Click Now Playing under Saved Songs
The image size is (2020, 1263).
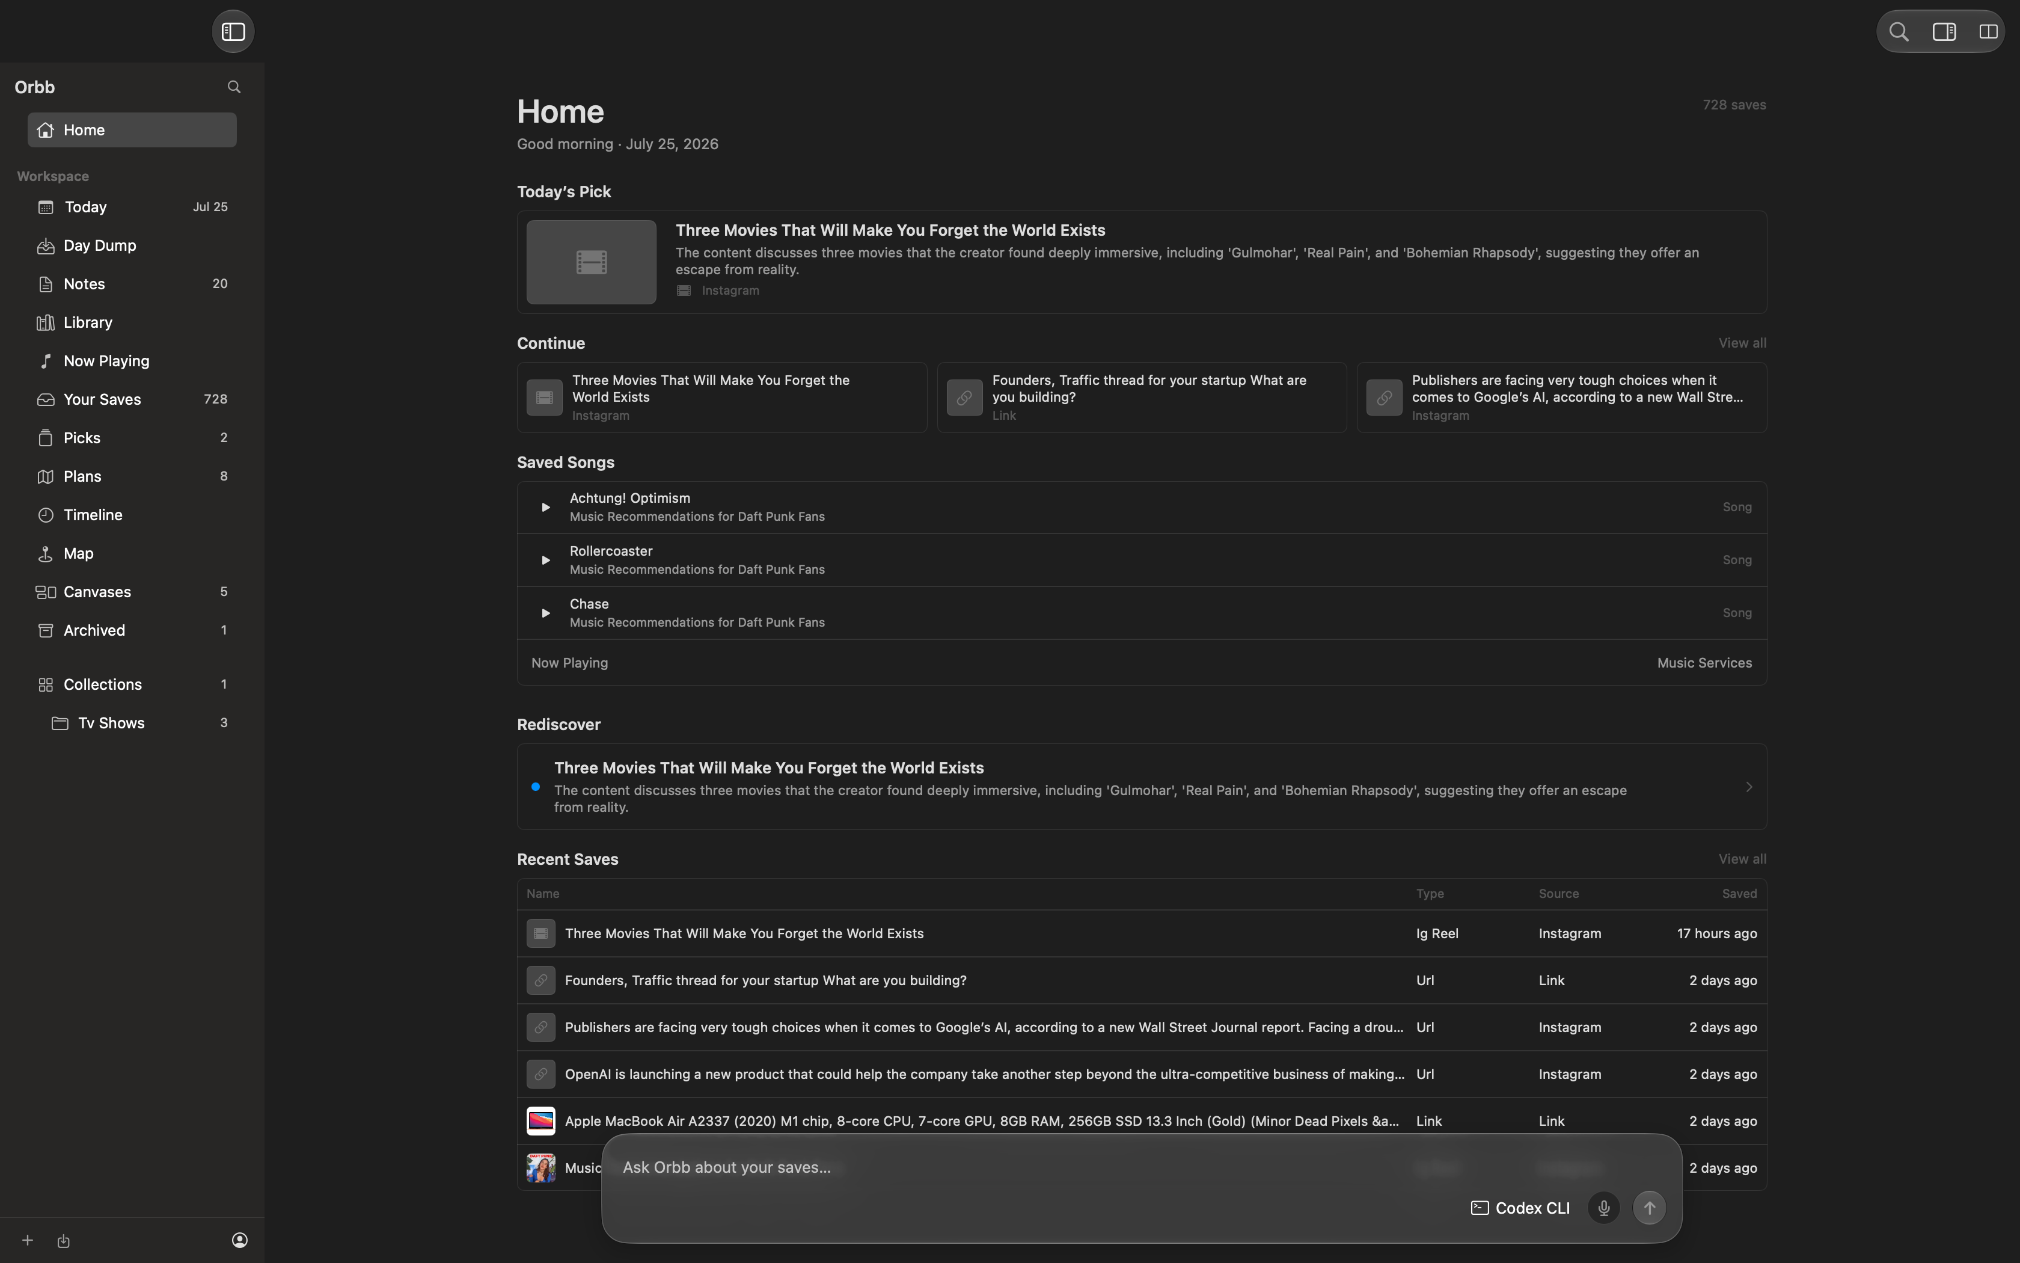569,663
